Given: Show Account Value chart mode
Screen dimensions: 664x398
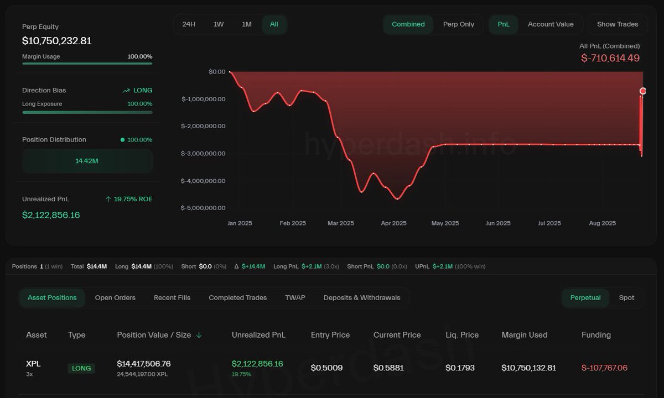Looking at the screenshot, I should pyautogui.click(x=551, y=24).
